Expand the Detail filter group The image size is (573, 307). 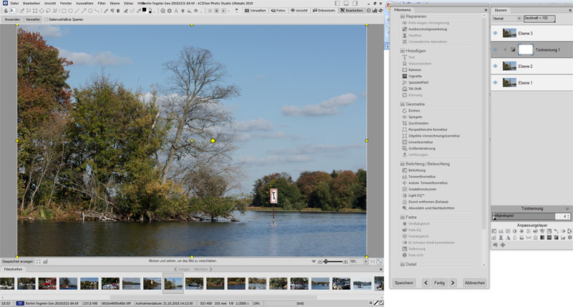click(x=403, y=264)
